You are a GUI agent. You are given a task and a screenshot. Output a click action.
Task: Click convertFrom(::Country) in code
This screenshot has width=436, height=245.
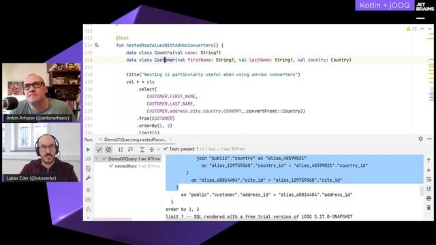click(x=276, y=111)
